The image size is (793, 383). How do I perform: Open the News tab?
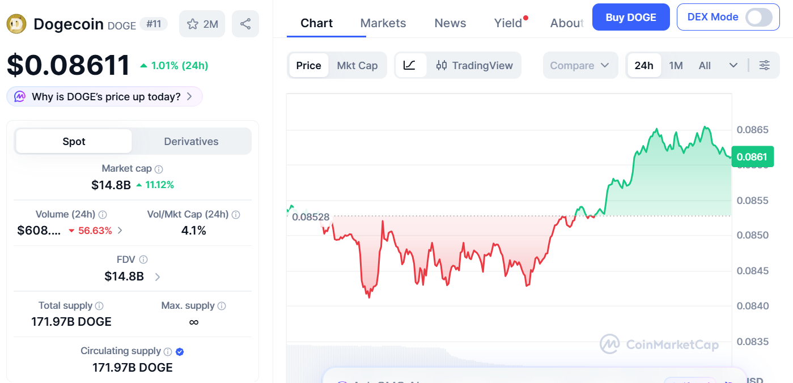(450, 23)
